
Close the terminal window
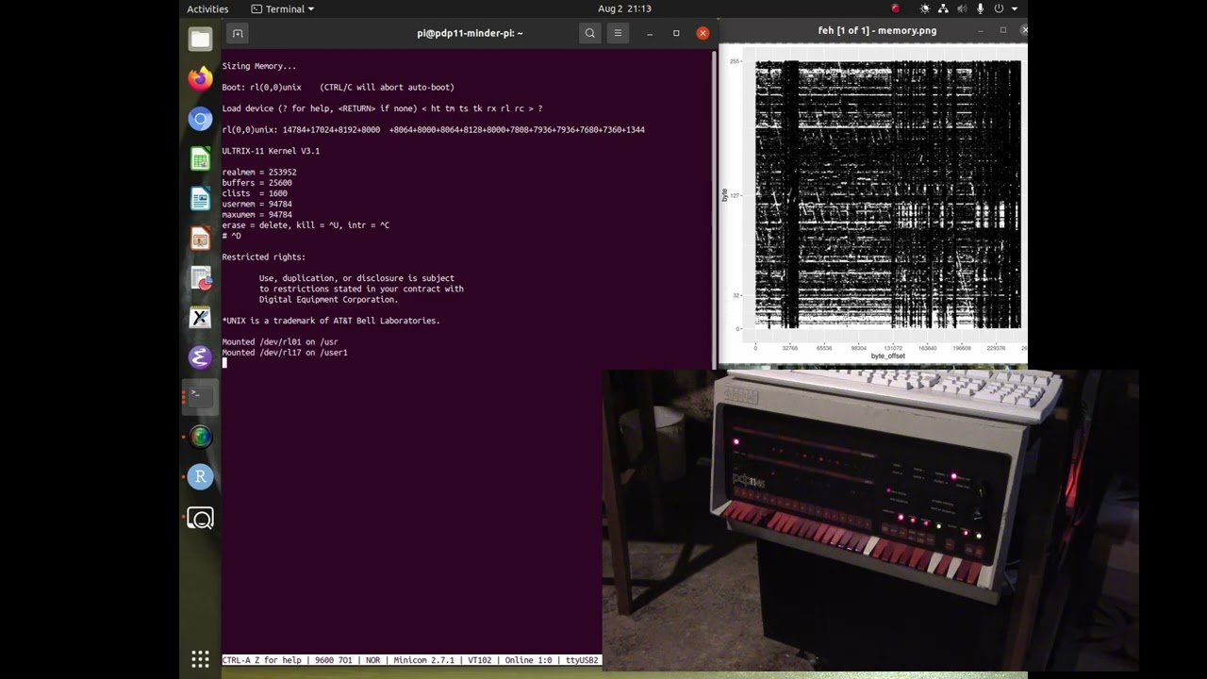703,33
